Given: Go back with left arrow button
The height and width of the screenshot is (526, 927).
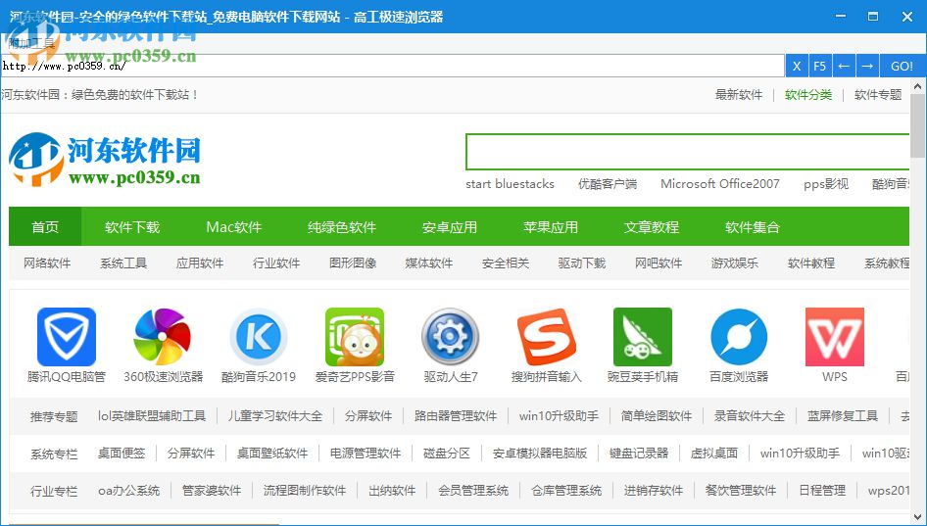Looking at the screenshot, I should [844, 67].
